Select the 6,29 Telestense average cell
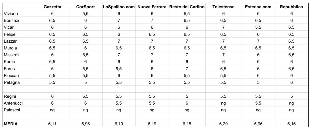This screenshot has width=310, height=129. click(223, 124)
